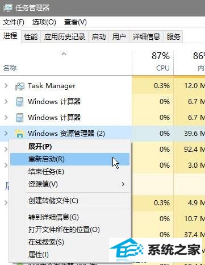Viewport: 205px width, 265px height.
Task: Click the Task Manager process icon
Action: click(x=20, y=86)
